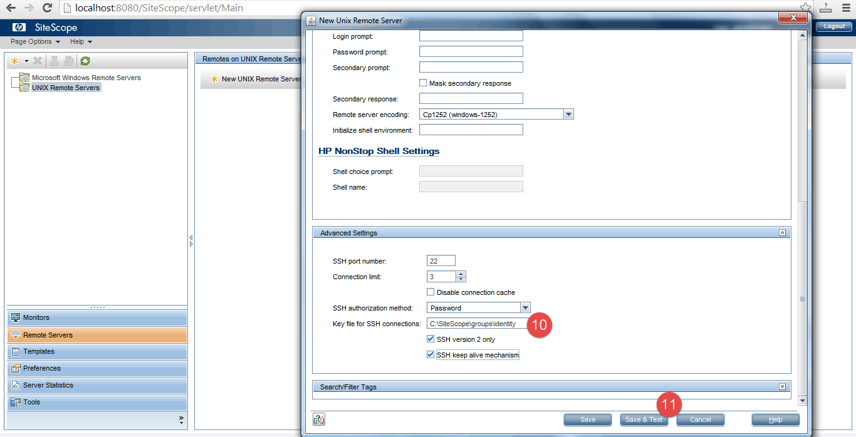Open the arrow next to the New asterisk icon
The width and height of the screenshot is (856, 437).
click(x=26, y=61)
